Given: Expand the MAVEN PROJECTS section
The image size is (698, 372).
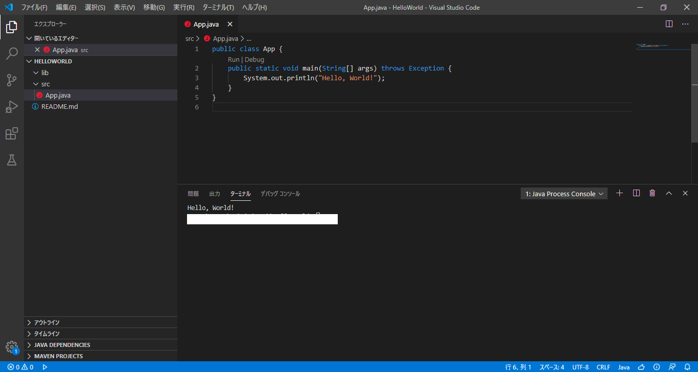Looking at the screenshot, I should click(101, 356).
